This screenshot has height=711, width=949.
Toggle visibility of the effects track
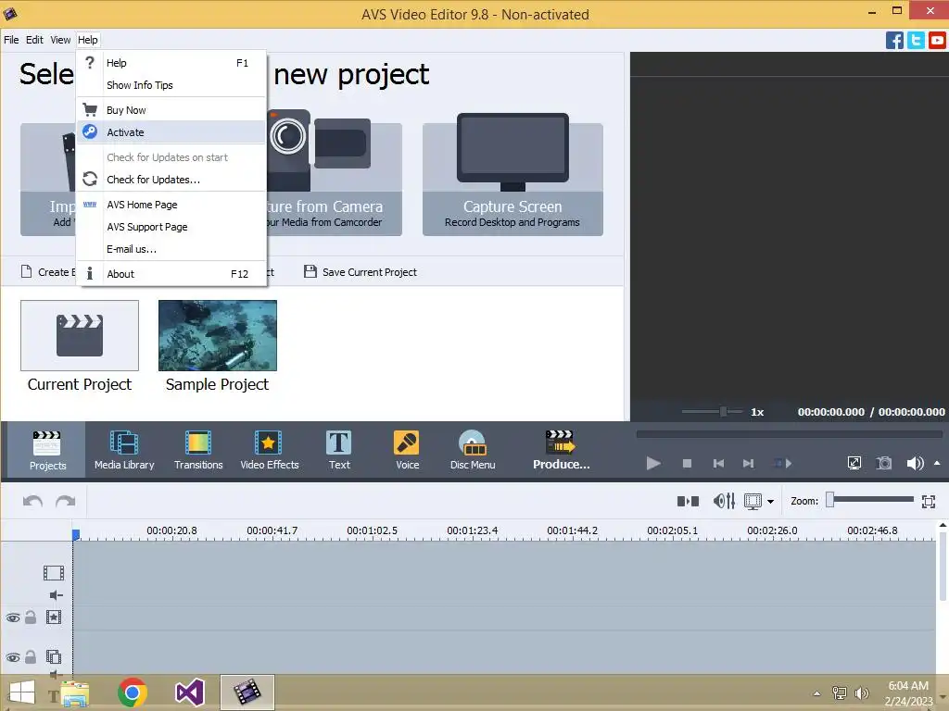click(13, 617)
